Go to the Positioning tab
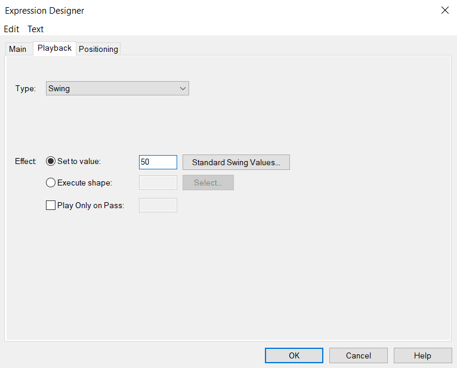 point(98,49)
